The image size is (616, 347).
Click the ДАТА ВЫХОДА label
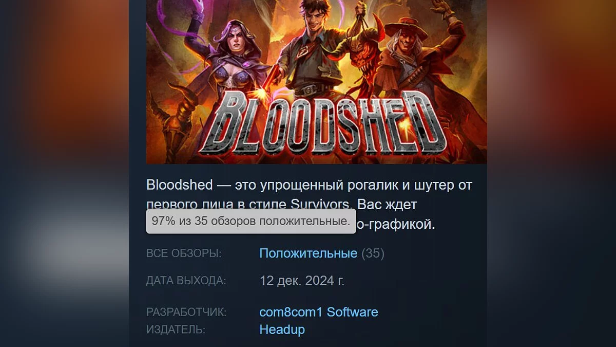click(186, 281)
